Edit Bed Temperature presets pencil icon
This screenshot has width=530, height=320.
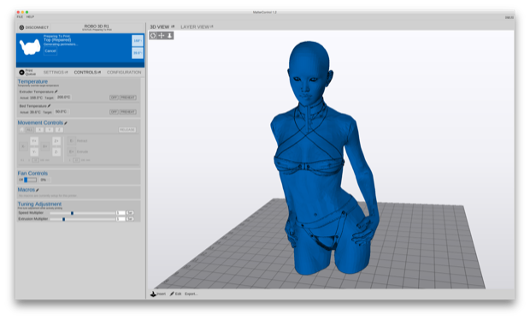49,106
